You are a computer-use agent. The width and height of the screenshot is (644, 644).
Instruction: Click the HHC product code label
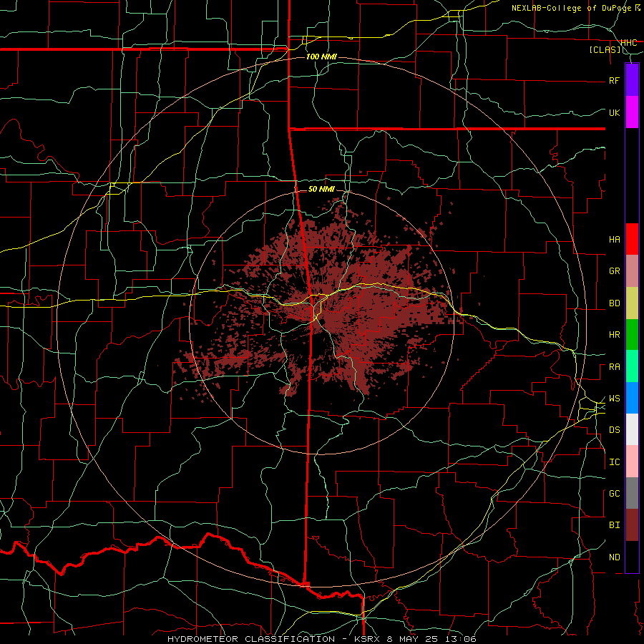[x=628, y=42]
